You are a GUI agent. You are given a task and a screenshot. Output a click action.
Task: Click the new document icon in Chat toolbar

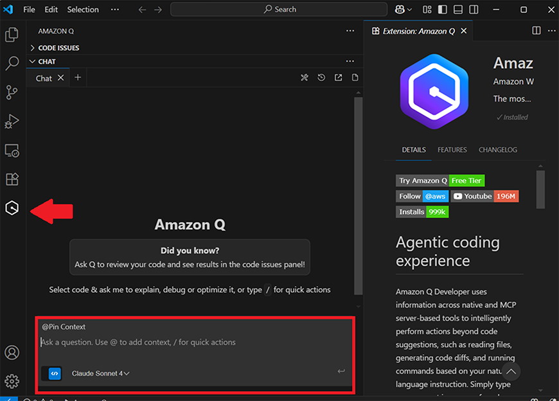(x=355, y=77)
